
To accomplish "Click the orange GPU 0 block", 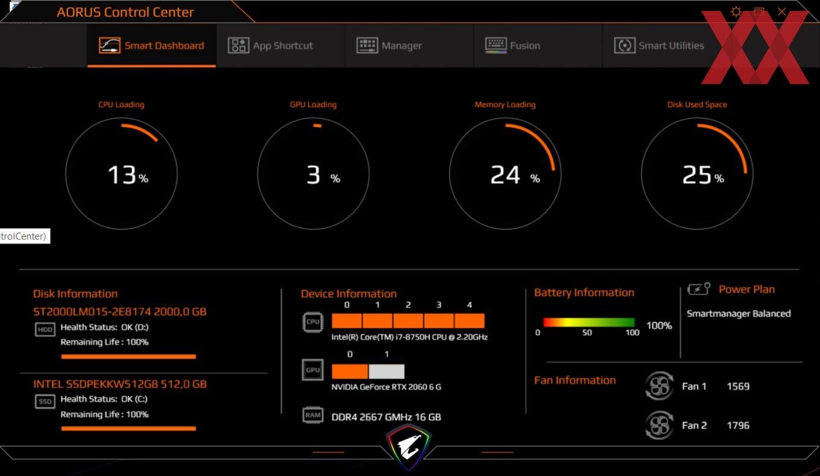I will pos(350,371).
